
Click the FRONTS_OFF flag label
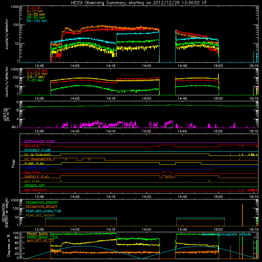pyautogui.click(x=35, y=186)
